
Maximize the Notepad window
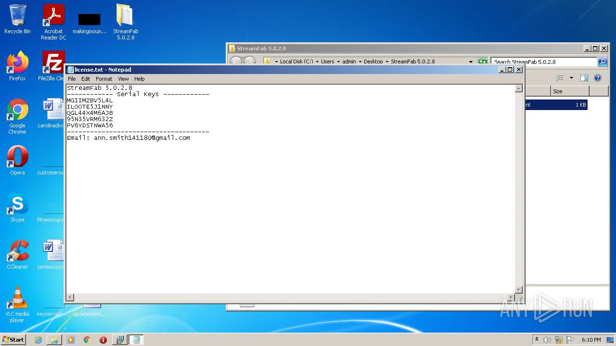tap(510, 70)
